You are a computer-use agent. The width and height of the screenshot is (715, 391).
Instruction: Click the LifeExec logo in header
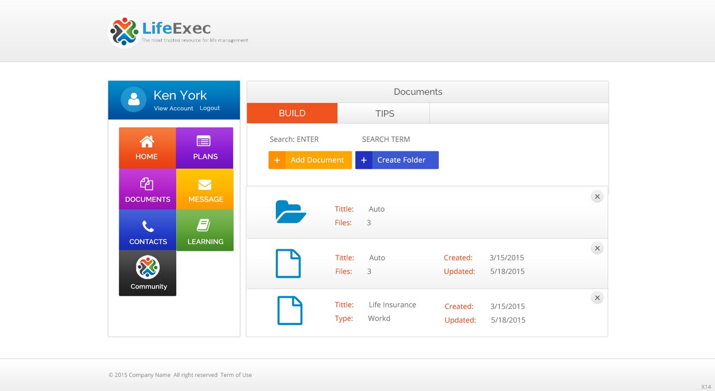178,32
